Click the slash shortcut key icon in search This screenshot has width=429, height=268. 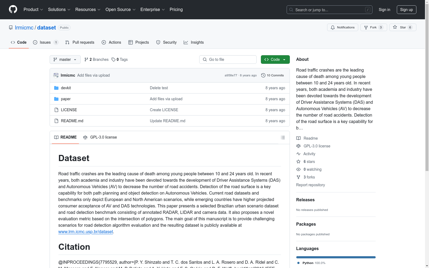tap(368, 10)
